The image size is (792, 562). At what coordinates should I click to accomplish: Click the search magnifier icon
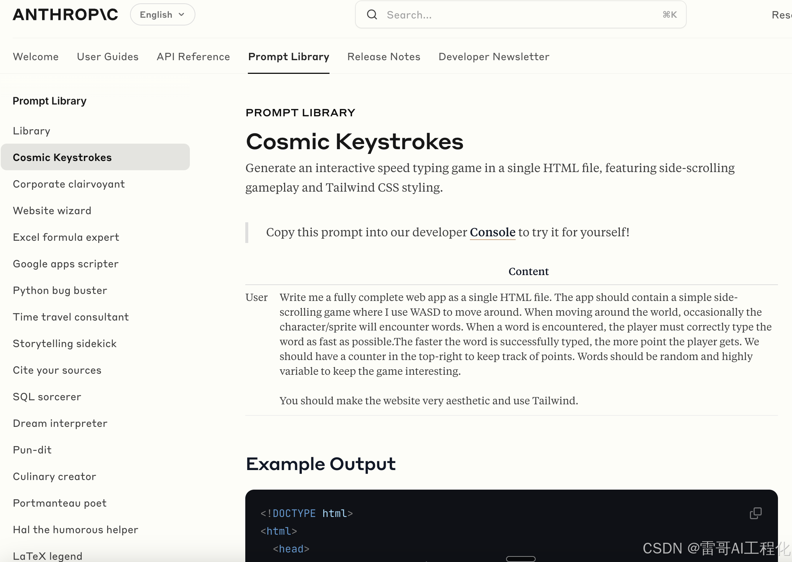pyautogui.click(x=372, y=15)
